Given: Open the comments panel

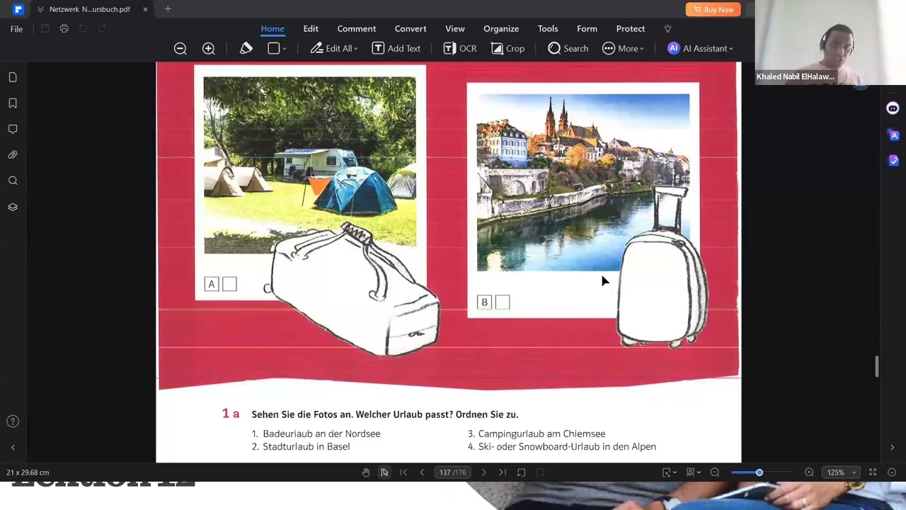Looking at the screenshot, I should tap(13, 129).
